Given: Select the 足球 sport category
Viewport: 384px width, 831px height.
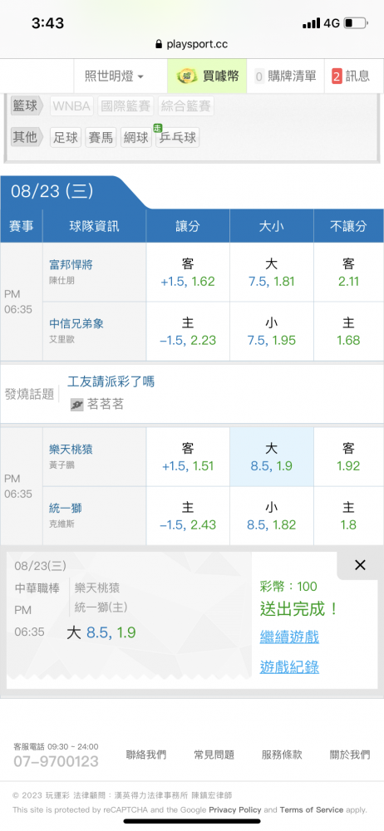Looking at the screenshot, I should pos(66,138).
